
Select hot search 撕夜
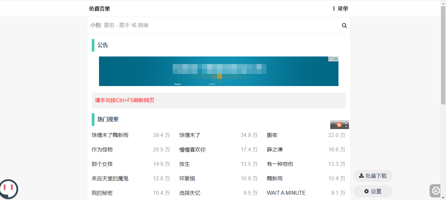click(x=272, y=135)
